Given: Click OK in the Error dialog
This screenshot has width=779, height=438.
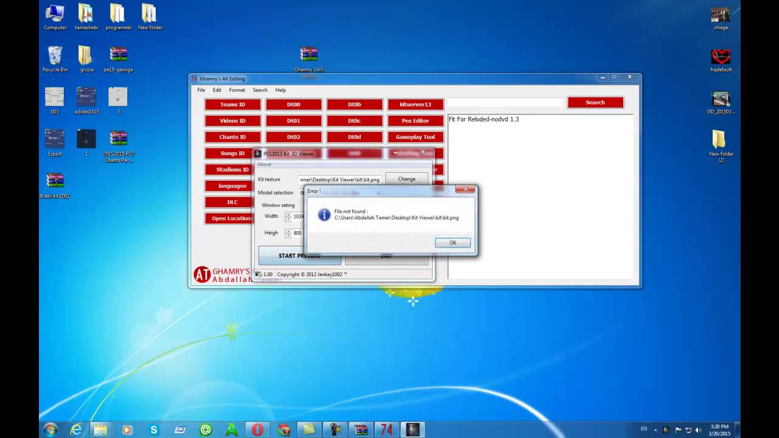Looking at the screenshot, I should click(453, 243).
